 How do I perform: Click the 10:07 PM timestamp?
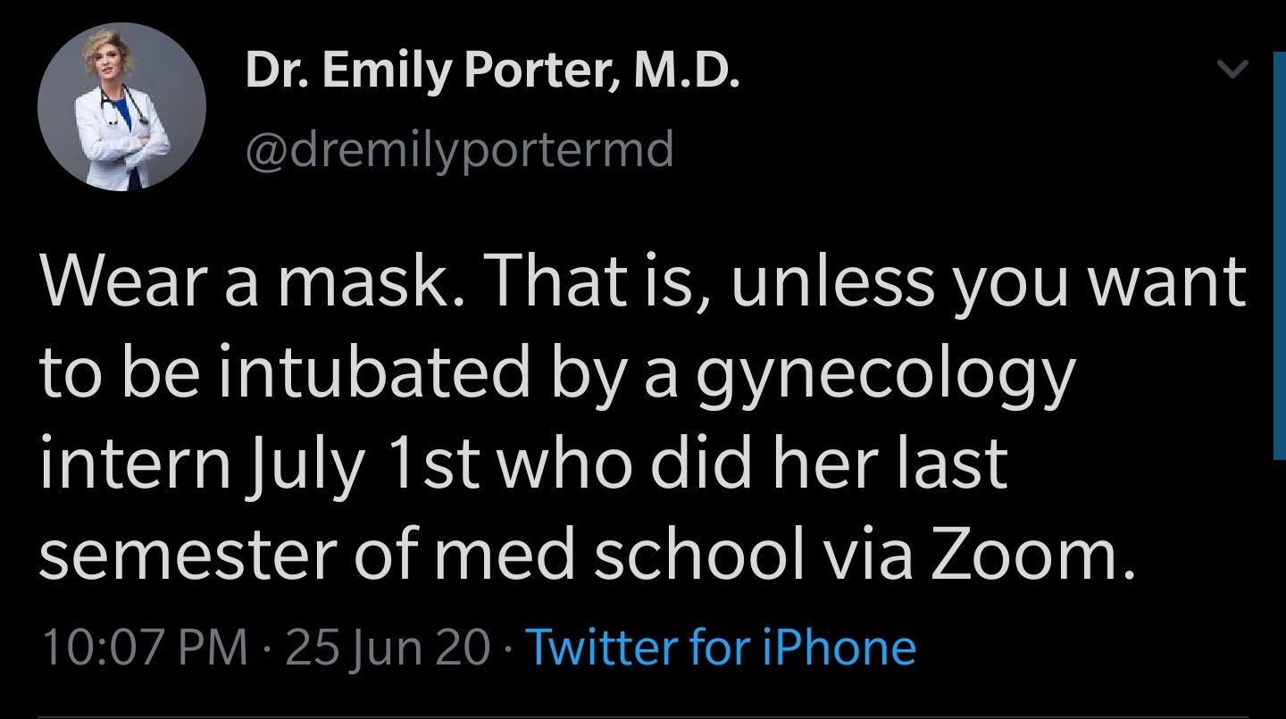click(144, 648)
